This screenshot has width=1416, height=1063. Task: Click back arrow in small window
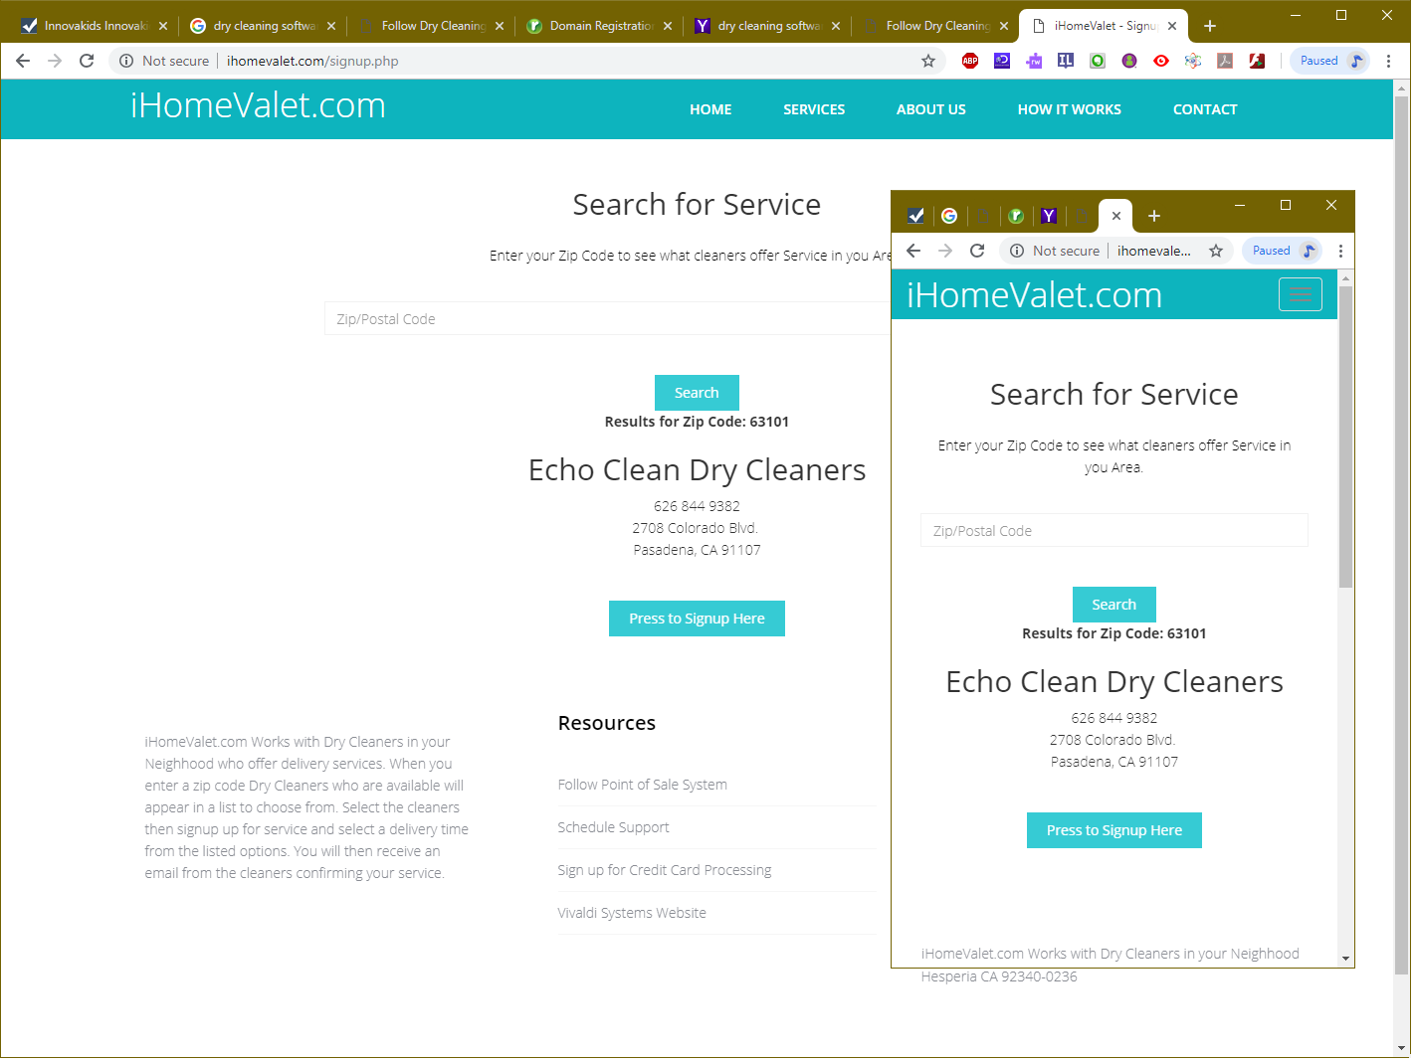(x=913, y=251)
